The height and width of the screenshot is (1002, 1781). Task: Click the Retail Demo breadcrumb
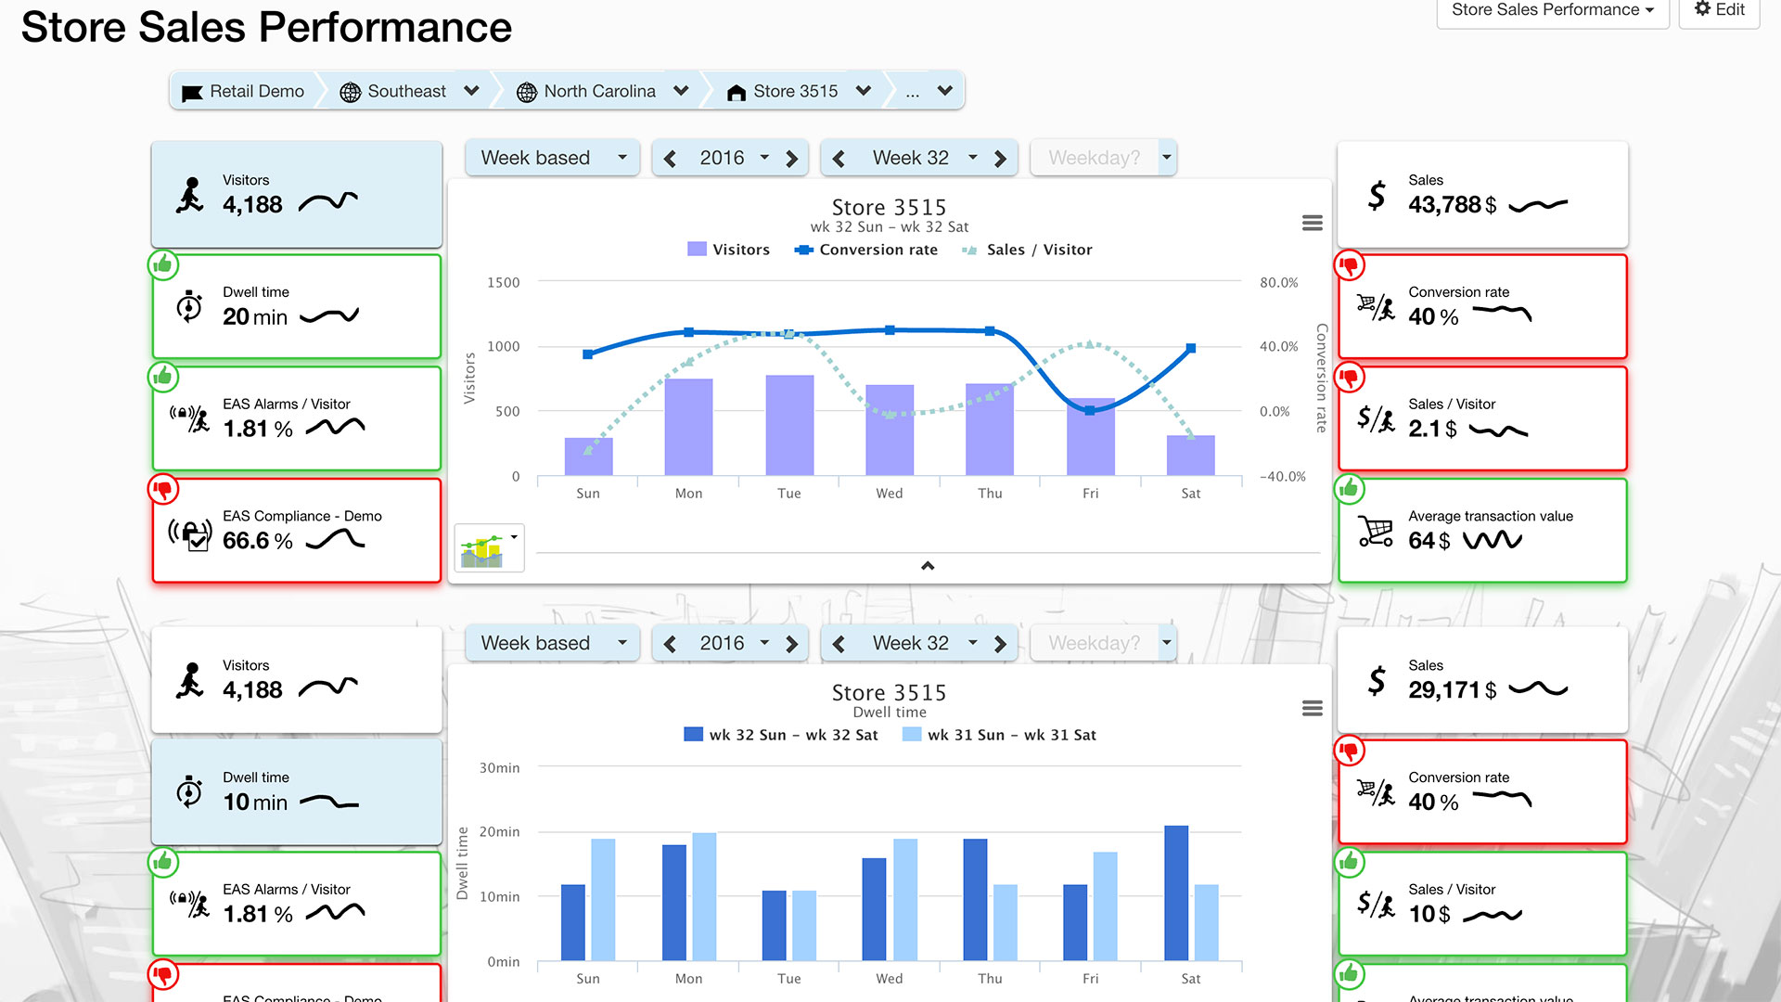[244, 91]
